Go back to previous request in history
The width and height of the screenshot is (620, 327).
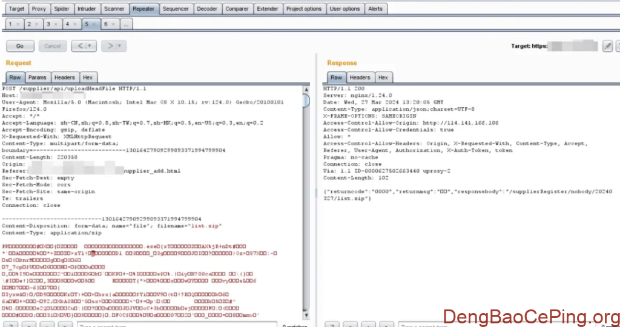79,46
